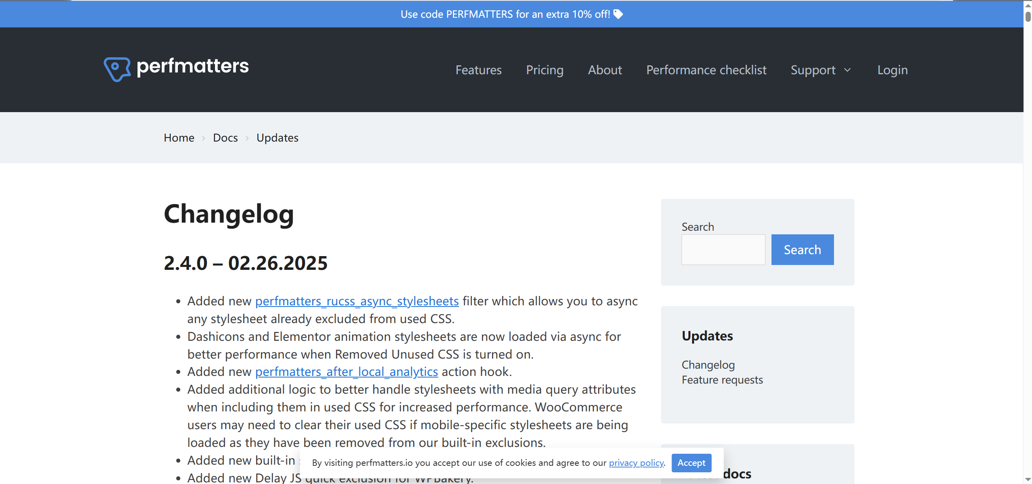Click the blue Search button

tap(802, 249)
